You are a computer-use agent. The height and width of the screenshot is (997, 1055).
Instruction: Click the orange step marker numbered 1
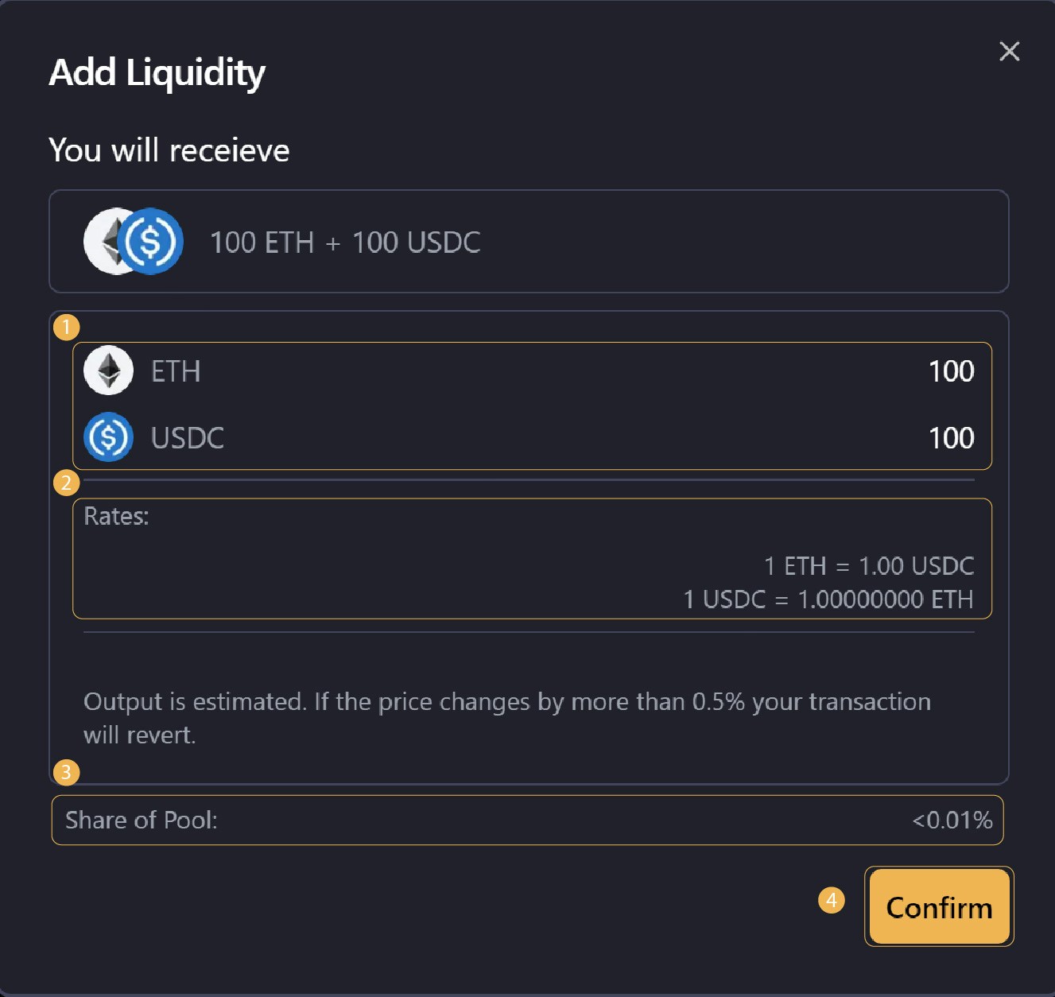click(68, 327)
